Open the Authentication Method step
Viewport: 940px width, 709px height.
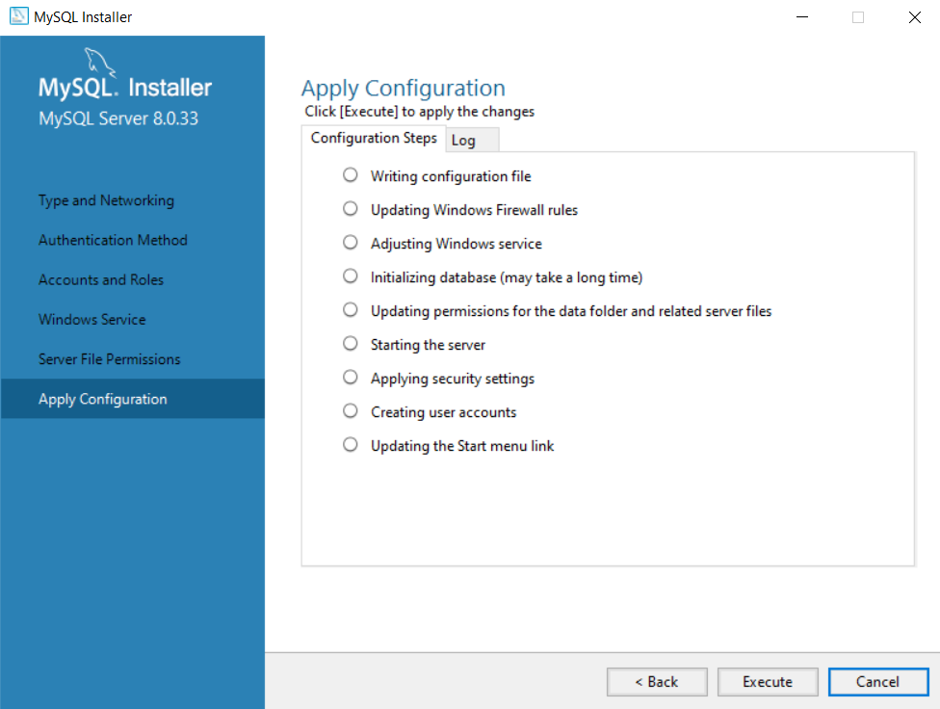112,240
